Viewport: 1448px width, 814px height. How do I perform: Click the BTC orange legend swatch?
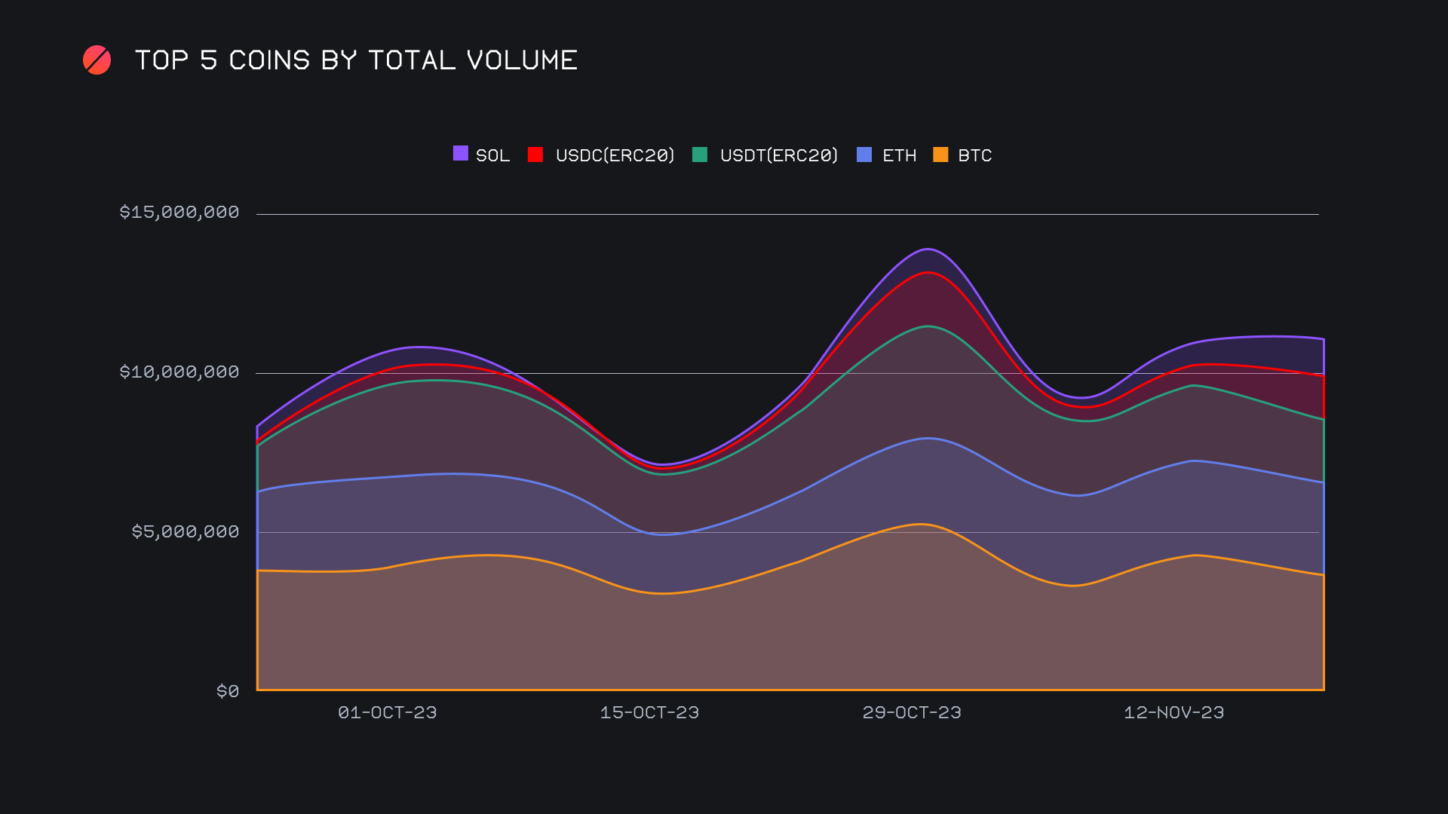(x=940, y=155)
